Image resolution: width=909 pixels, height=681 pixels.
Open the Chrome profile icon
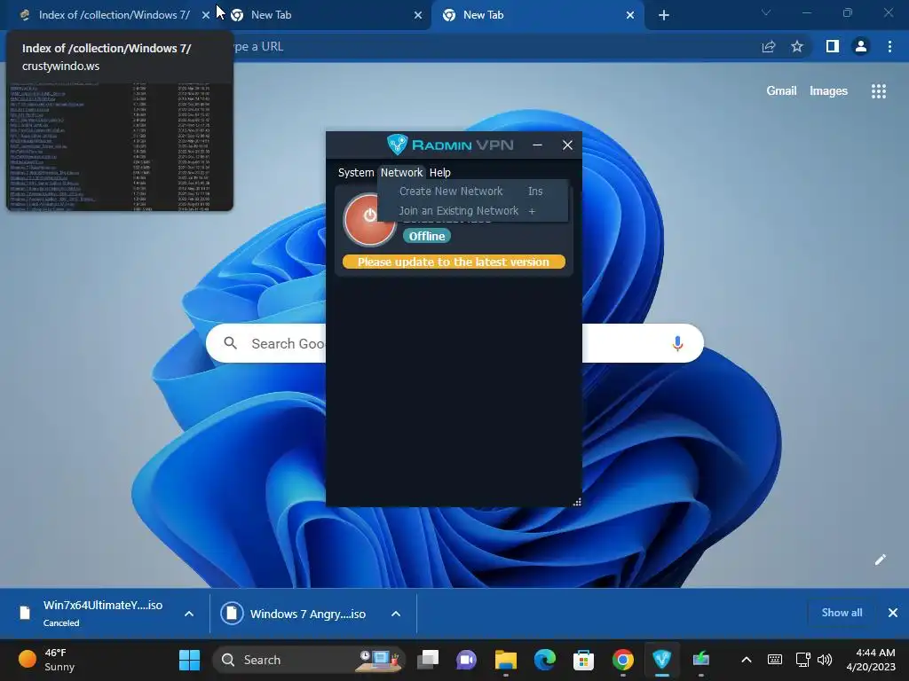(x=861, y=46)
